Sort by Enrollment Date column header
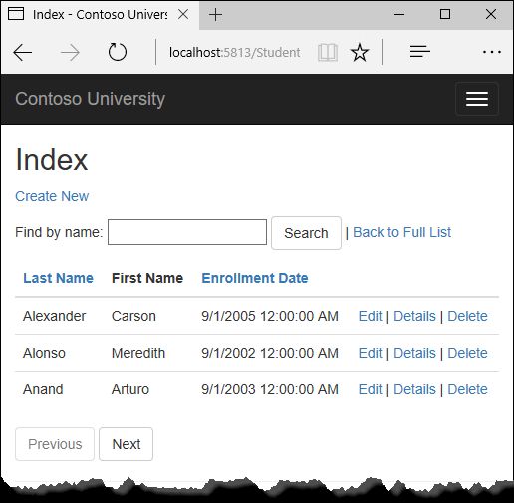The width and height of the screenshot is (514, 503). [255, 278]
